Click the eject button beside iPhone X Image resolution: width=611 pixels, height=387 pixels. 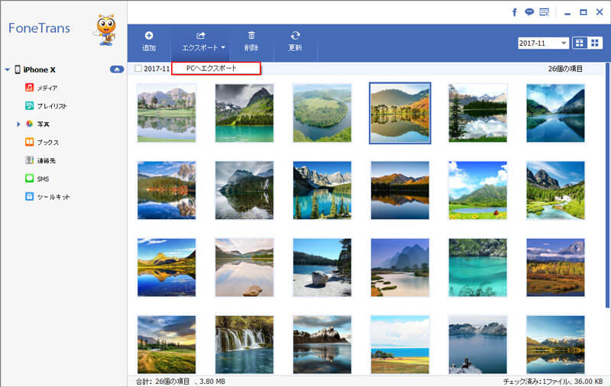tap(116, 69)
